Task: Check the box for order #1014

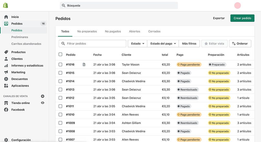Action: [x=61, y=81]
